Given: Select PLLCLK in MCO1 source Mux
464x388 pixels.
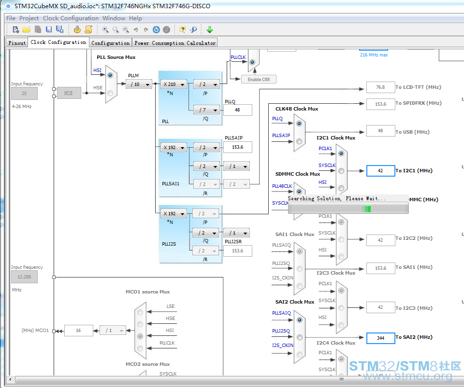Looking at the screenshot, I should pyautogui.click(x=140, y=348).
